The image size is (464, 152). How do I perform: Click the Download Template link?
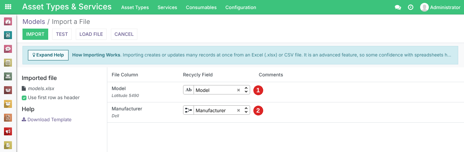pos(47,120)
